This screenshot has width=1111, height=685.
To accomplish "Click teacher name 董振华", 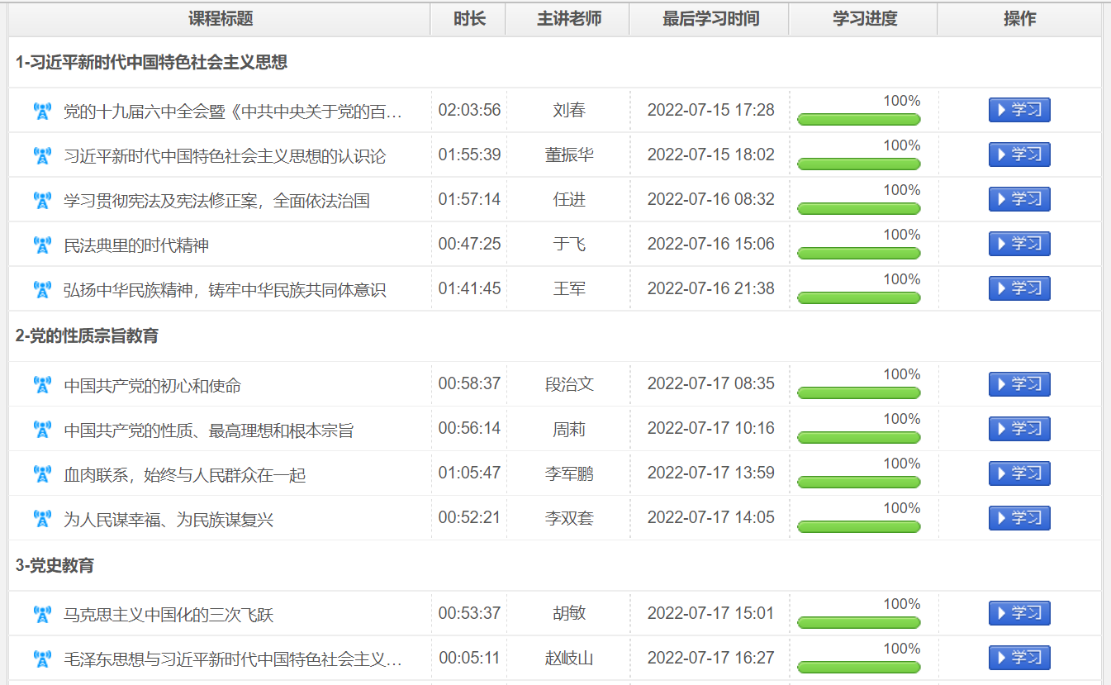I will 569,155.
